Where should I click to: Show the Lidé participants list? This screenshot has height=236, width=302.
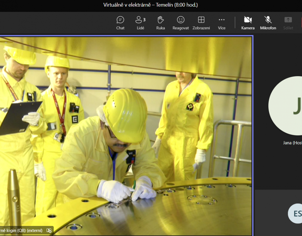pos(140,23)
